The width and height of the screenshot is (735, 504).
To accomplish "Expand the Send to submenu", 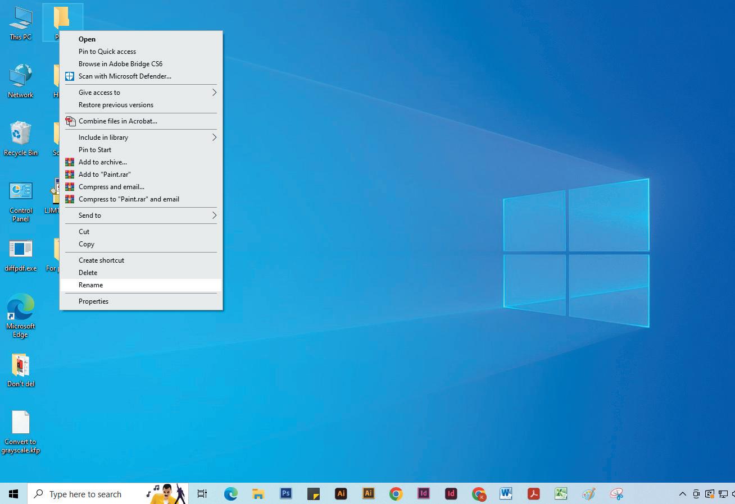I will tap(141, 216).
